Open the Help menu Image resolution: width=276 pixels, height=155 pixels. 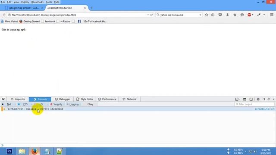tap(56, 2)
